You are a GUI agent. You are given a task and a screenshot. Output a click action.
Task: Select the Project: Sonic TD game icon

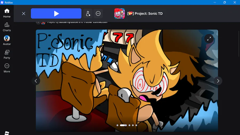click(x=119, y=13)
